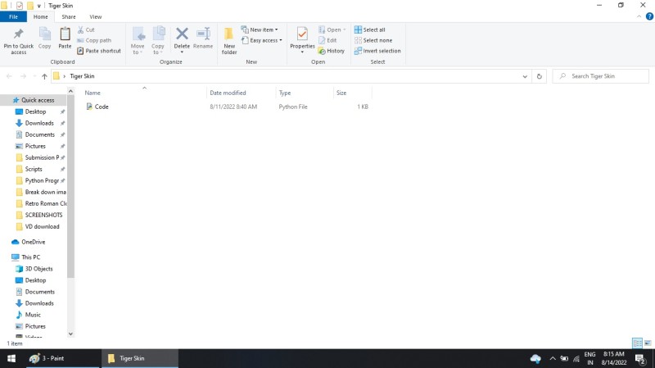This screenshot has width=655, height=368.
Task: Open the VD download folder
Action: (x=42, y=227)
